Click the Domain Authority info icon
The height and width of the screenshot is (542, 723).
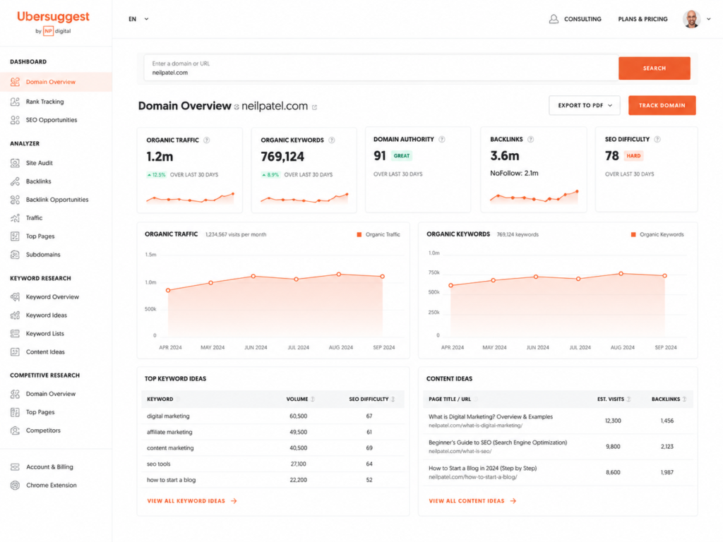442,139
